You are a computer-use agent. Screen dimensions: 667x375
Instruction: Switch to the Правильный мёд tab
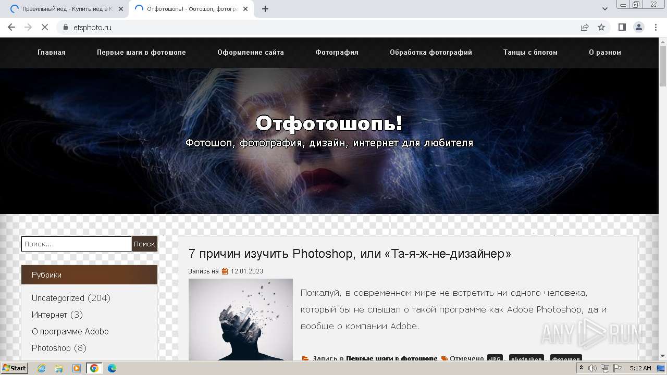point(66,9)
